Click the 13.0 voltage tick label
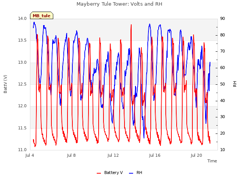Image resolution: width=240 pixels, height=180 pixels. click(22, 62)
